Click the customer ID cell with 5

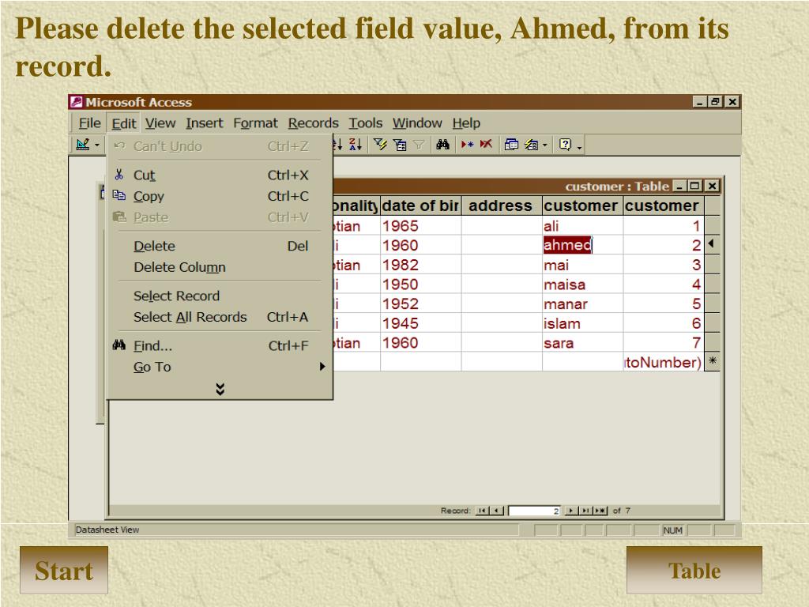click(x=664, y=304)
